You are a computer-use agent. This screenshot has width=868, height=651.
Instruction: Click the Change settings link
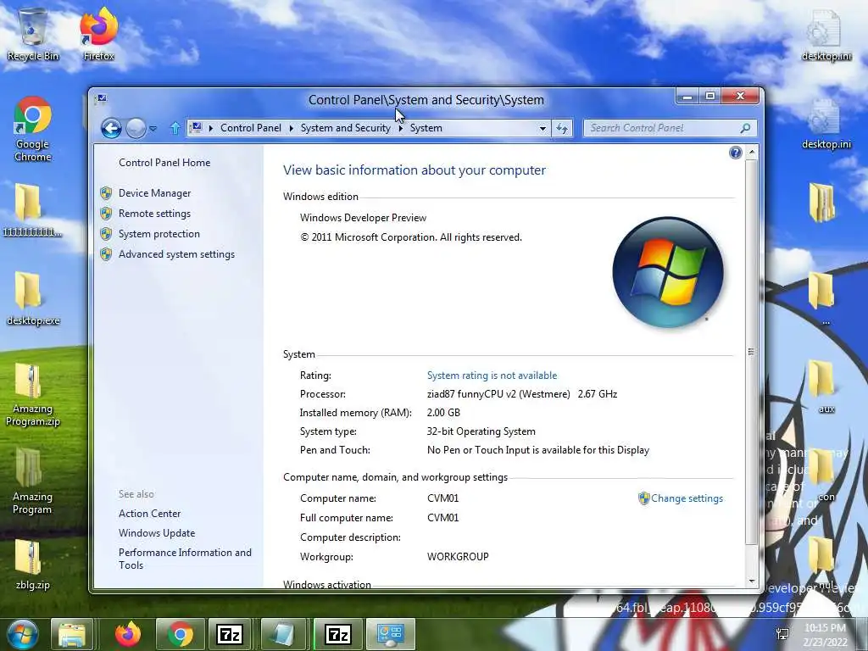point(687,498)
